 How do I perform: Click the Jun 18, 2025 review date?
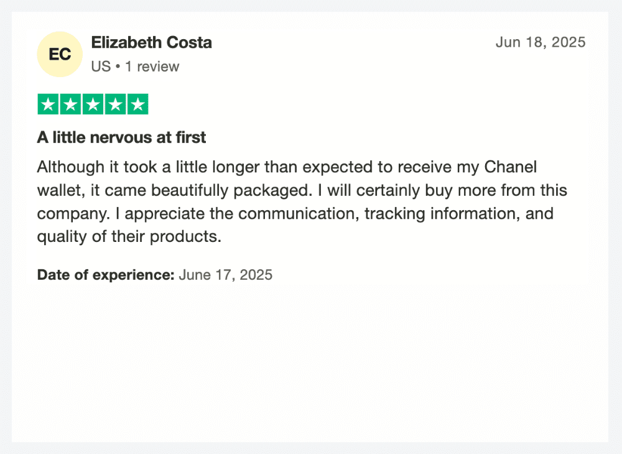541,42
